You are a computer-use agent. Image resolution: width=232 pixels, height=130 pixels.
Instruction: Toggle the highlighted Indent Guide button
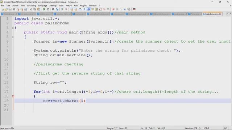[x=88, y=9]
